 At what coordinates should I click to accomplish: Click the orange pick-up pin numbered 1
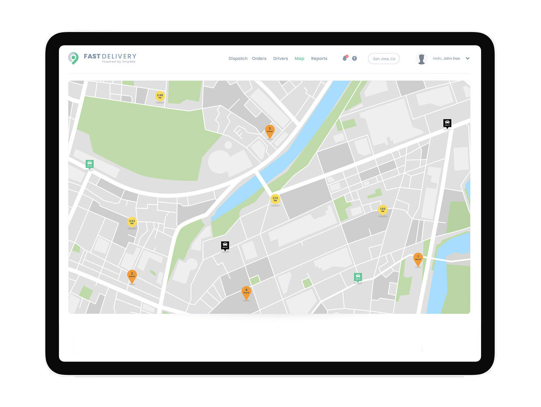click(x=418, y=258)
